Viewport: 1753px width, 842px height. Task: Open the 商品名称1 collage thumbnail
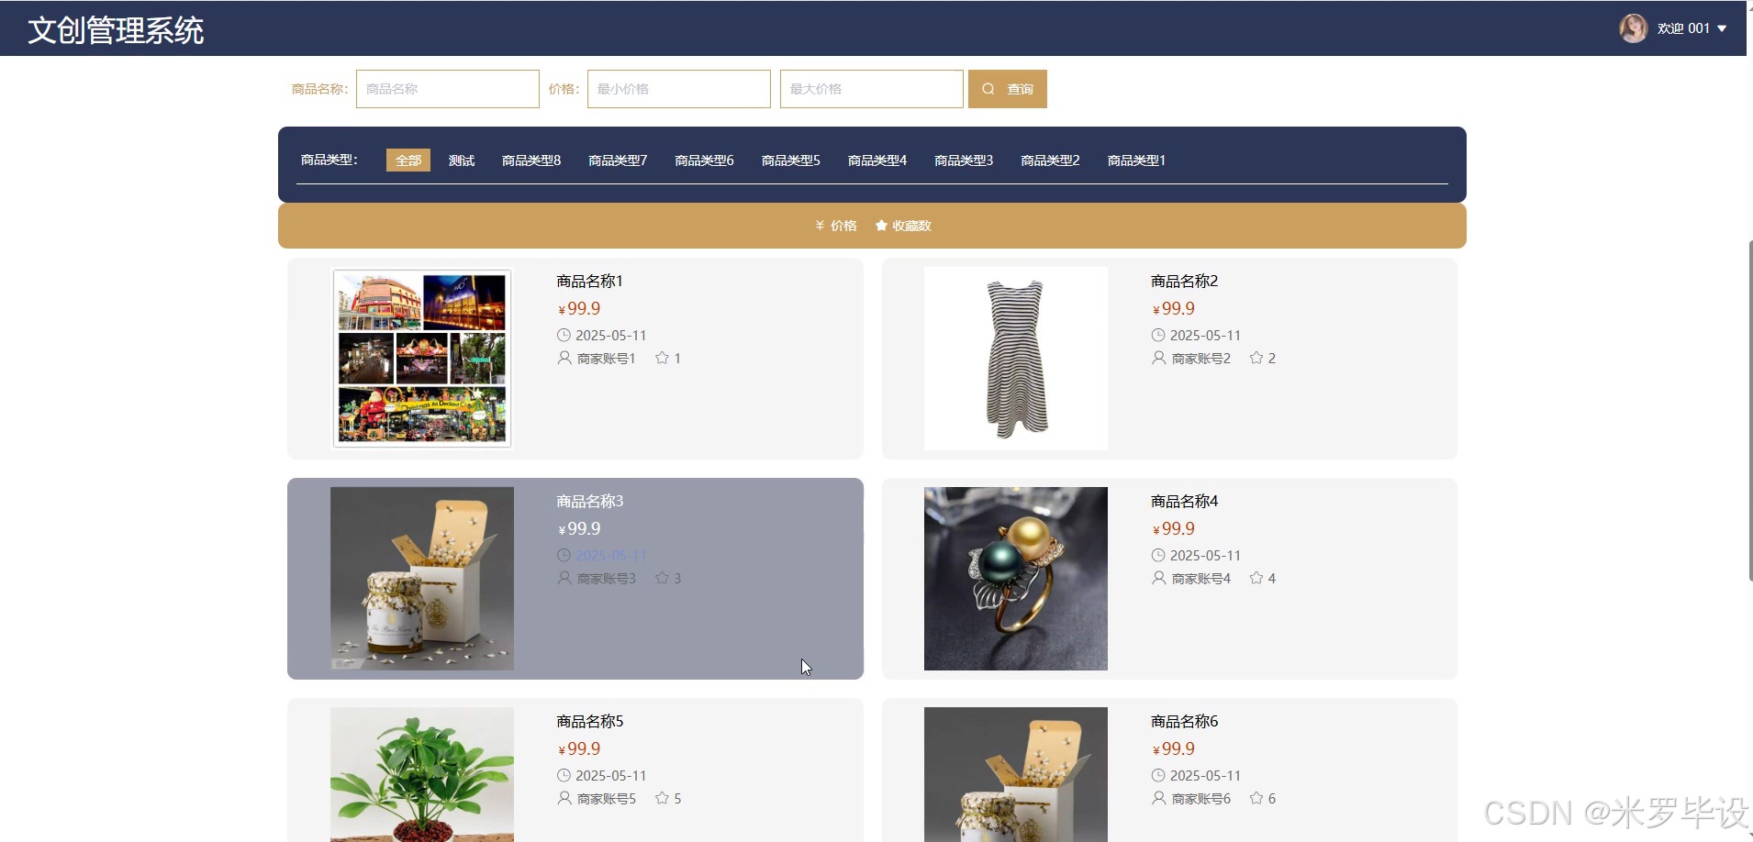[421, 359]
